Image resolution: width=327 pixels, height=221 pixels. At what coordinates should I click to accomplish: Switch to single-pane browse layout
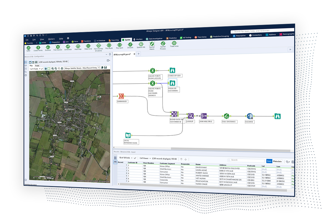coord(30,62)
